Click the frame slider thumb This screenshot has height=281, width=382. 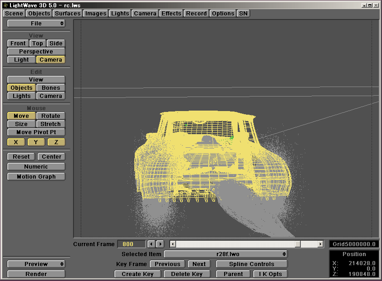click(297, 244)
